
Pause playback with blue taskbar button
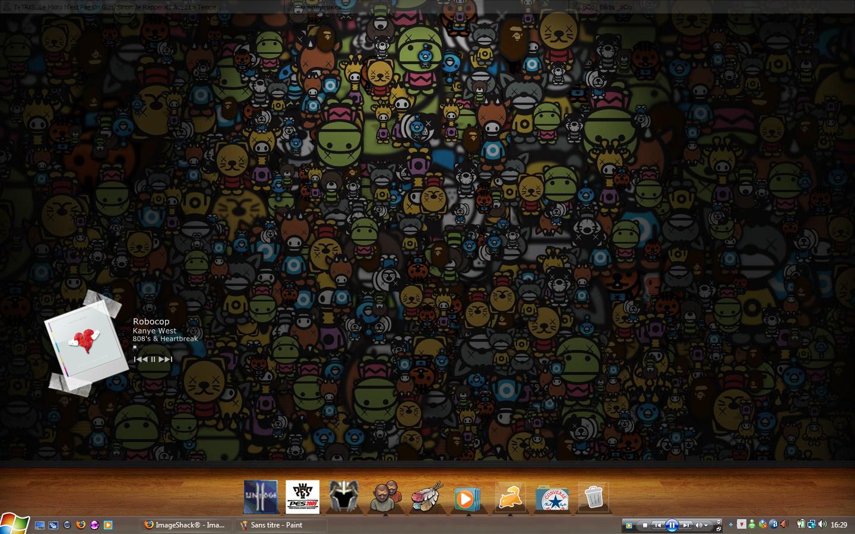click(672, 525)
